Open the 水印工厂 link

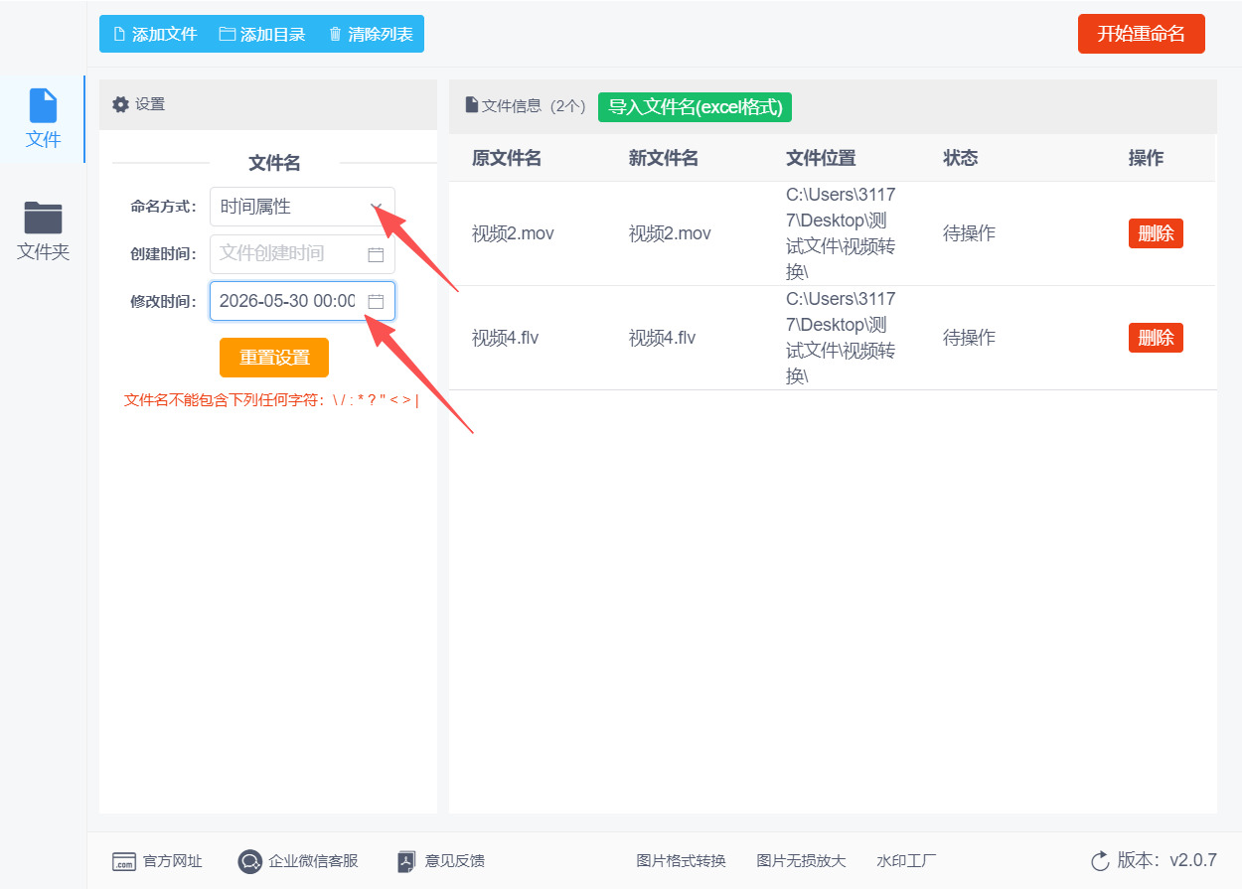tap(906, 861)
